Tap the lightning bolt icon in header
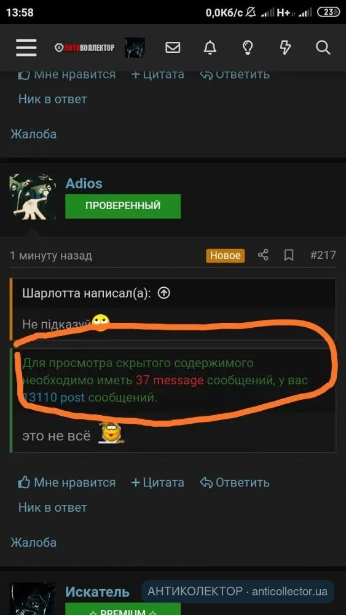The width and height of the screenshot is (346, 615). tap(285, 48)
